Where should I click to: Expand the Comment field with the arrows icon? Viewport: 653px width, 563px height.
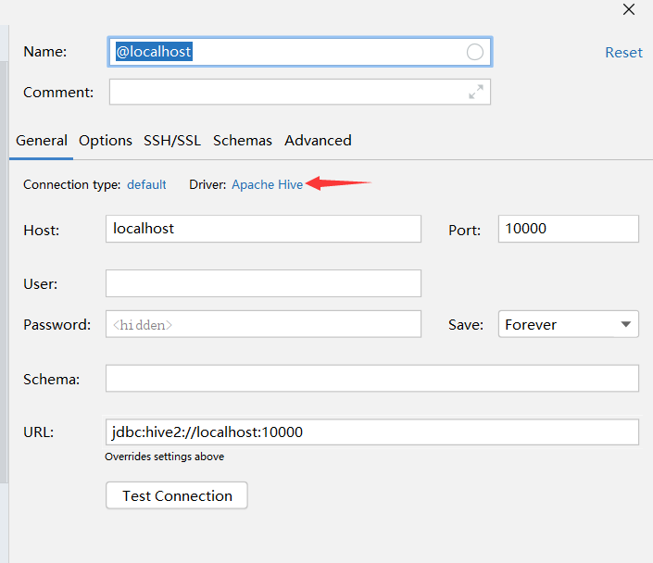pos(476,92)
